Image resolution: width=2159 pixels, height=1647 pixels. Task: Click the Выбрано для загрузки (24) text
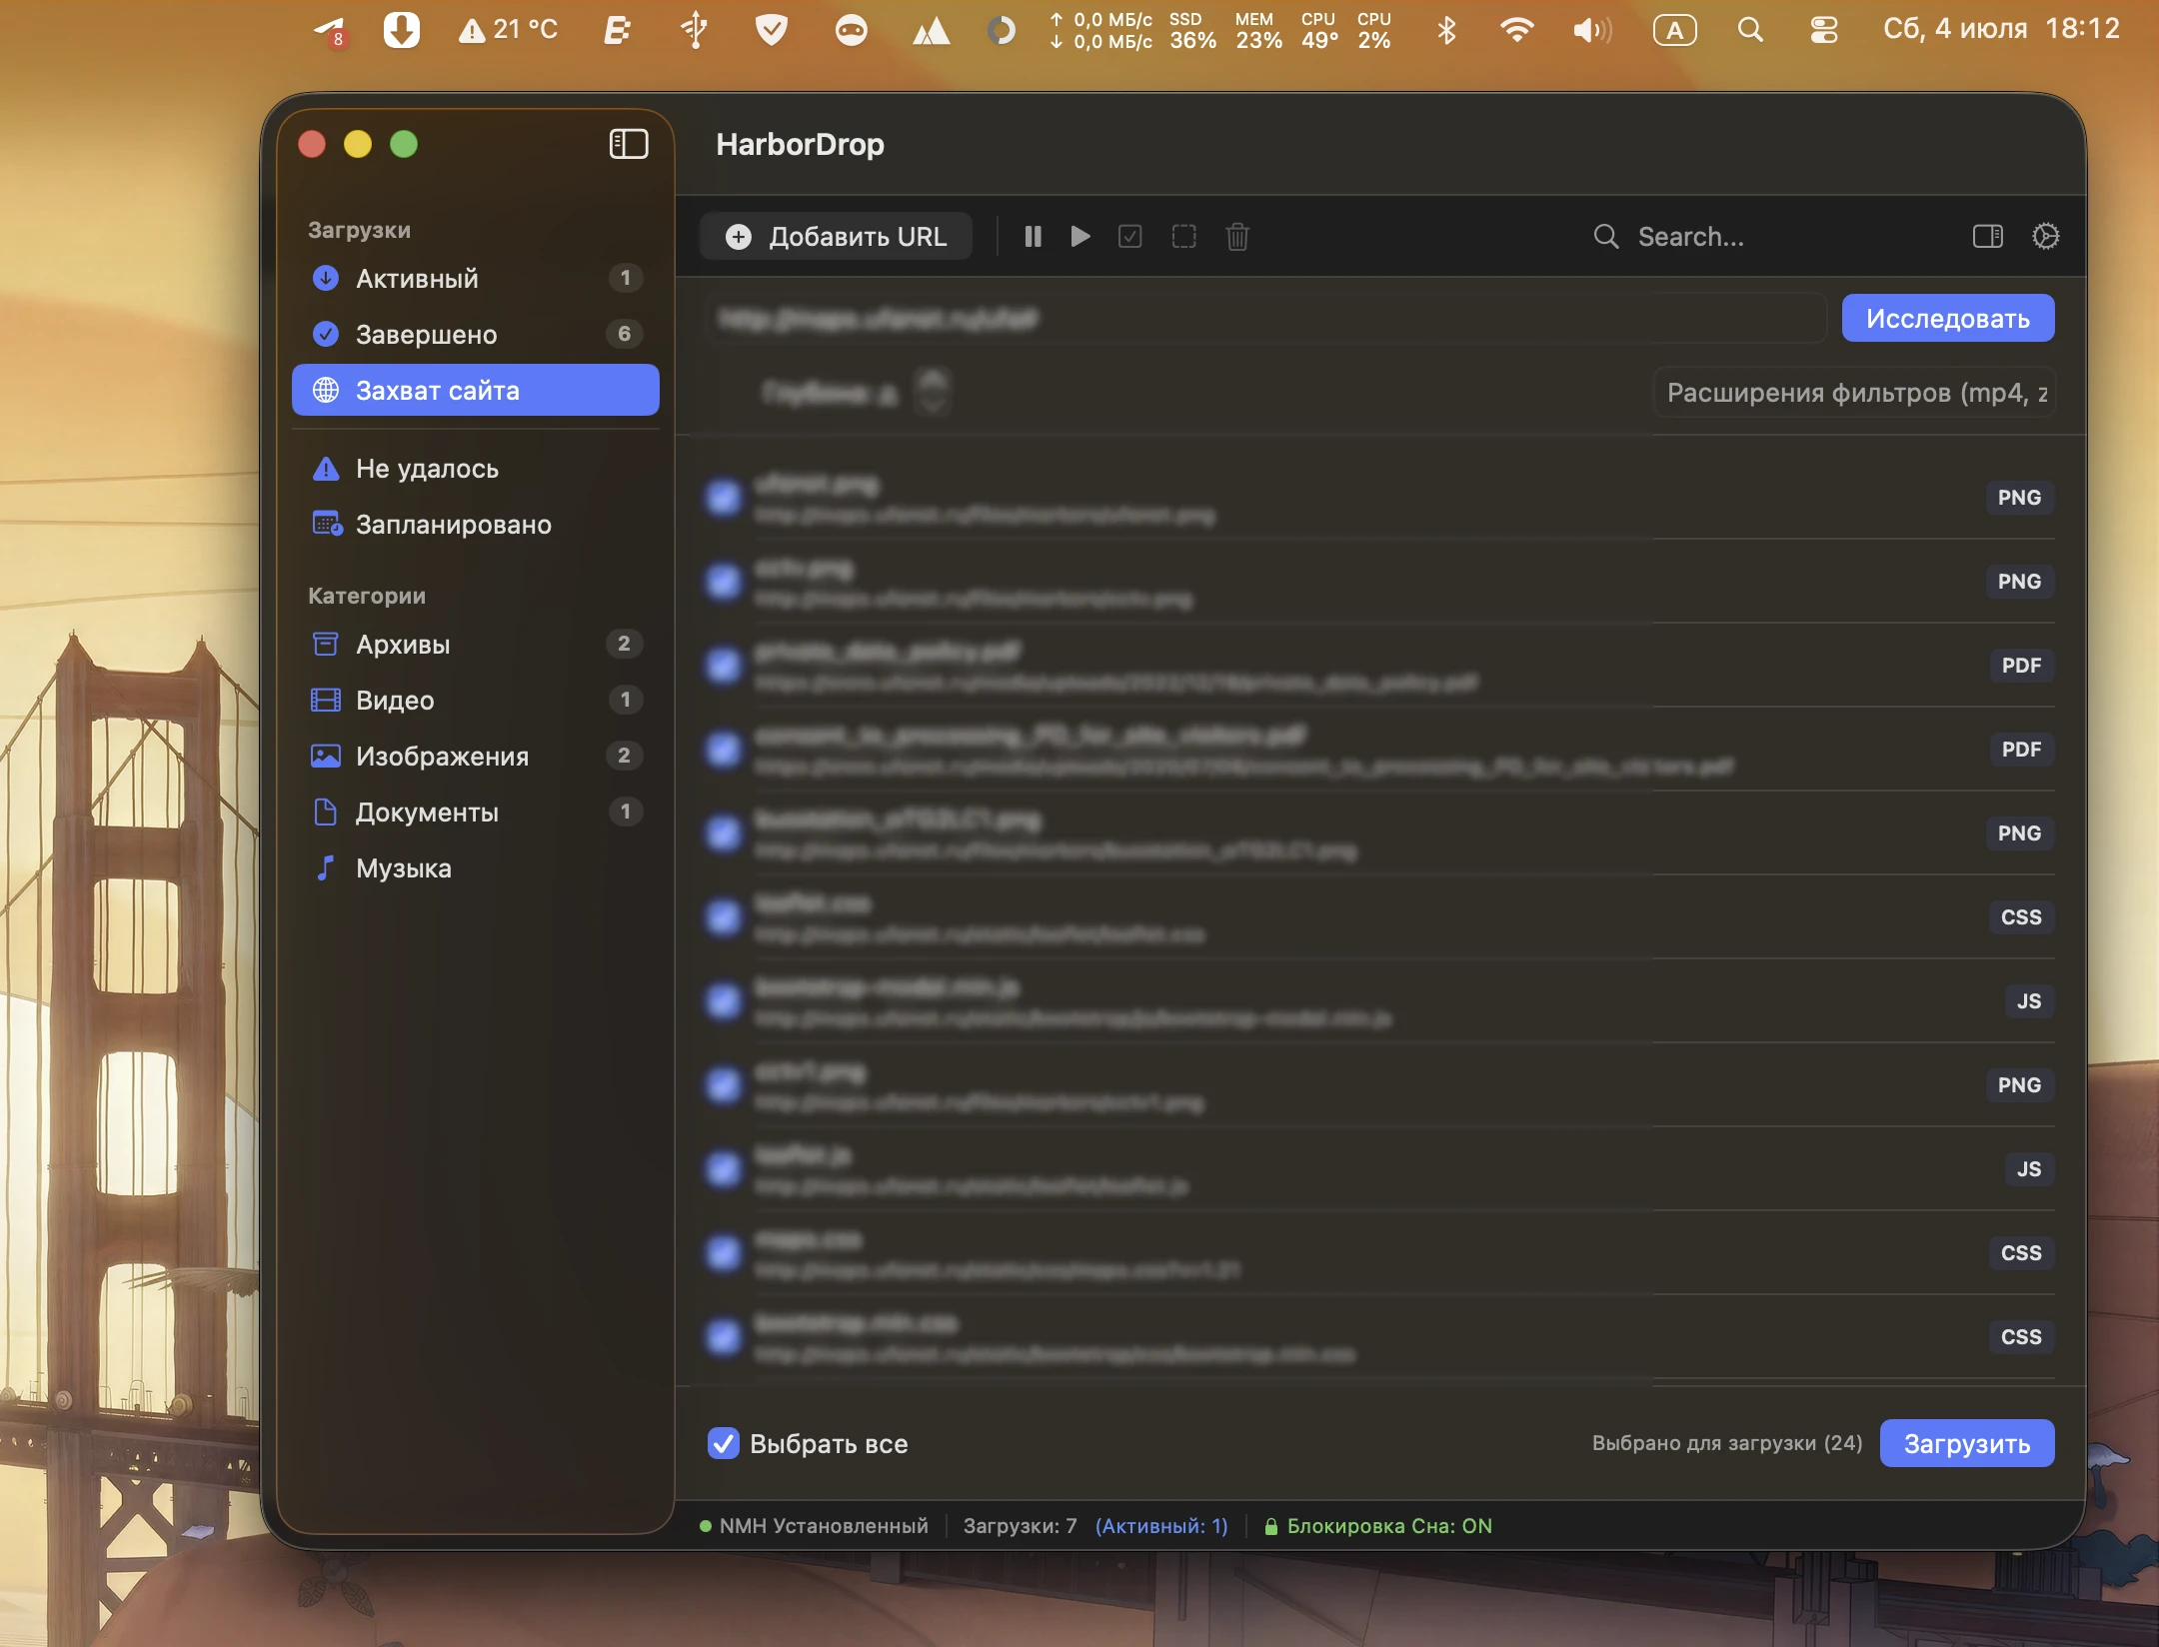[1727, 1444]
